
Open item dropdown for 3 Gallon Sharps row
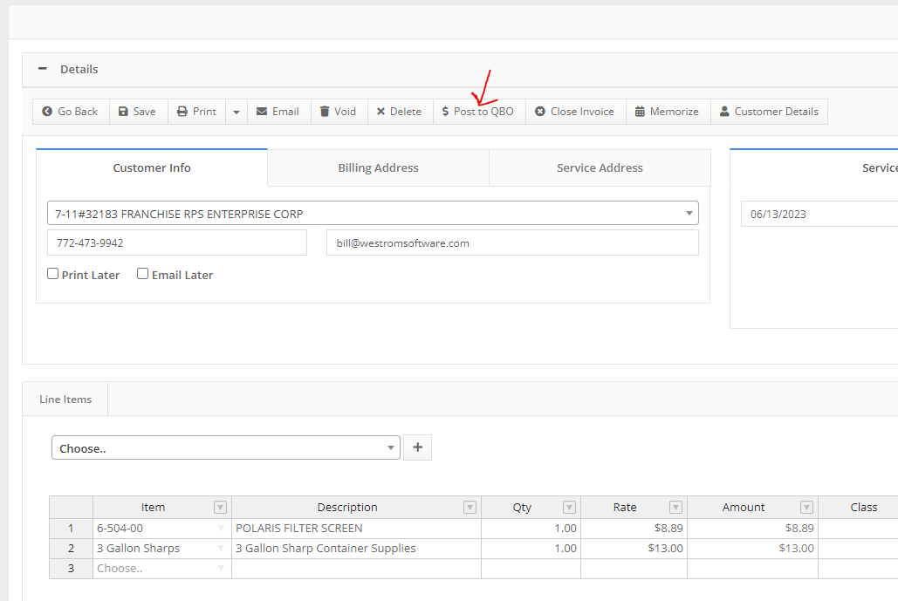point(221,549)
